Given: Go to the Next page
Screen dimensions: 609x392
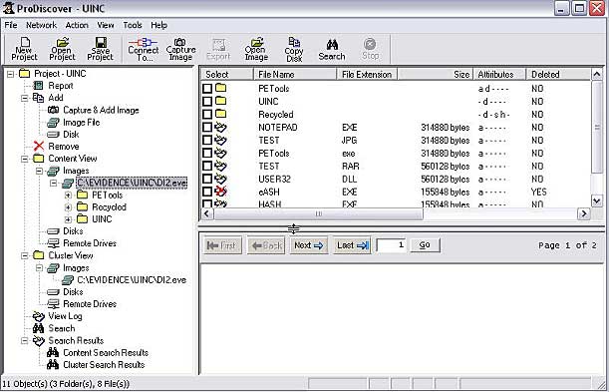Looking at the screenshot, I should pyautogui.click(x=308, y=245).
